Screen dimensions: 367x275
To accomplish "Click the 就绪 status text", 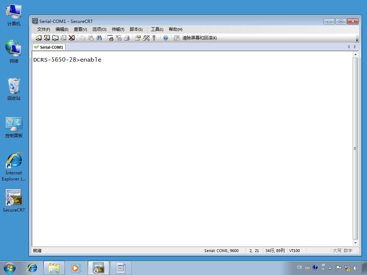I will [x=37, y=250].
